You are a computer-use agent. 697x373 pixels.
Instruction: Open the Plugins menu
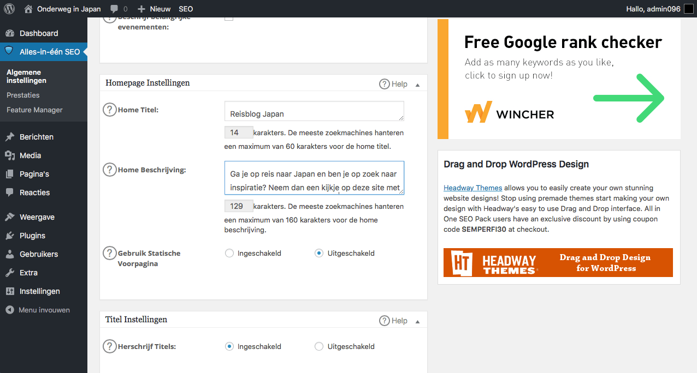pos(32,236)
